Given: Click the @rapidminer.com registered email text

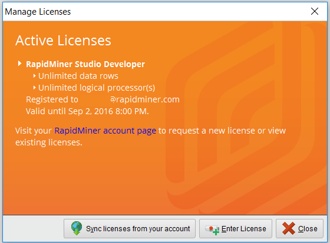Looking at the screenshot, I should [x=145, y=99].
